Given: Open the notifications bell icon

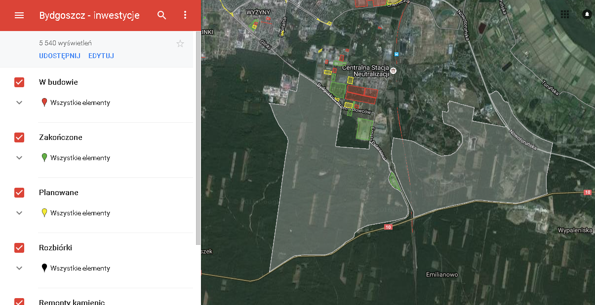Looking at the screenshot, I should pos(587,14).
